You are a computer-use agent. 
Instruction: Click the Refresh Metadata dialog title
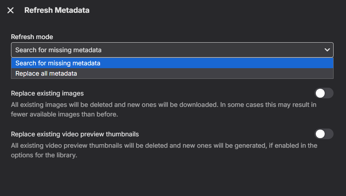(57, 10)
